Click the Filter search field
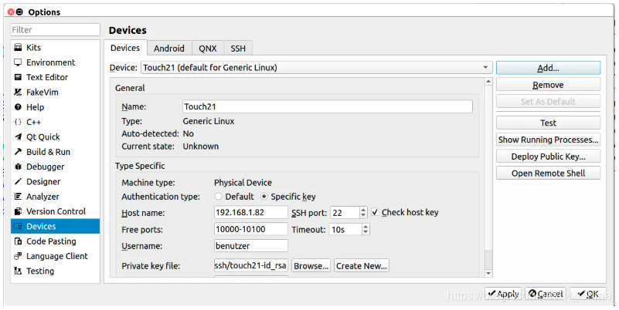This screenshot has width=619, height=310. [x=56, y=30]
